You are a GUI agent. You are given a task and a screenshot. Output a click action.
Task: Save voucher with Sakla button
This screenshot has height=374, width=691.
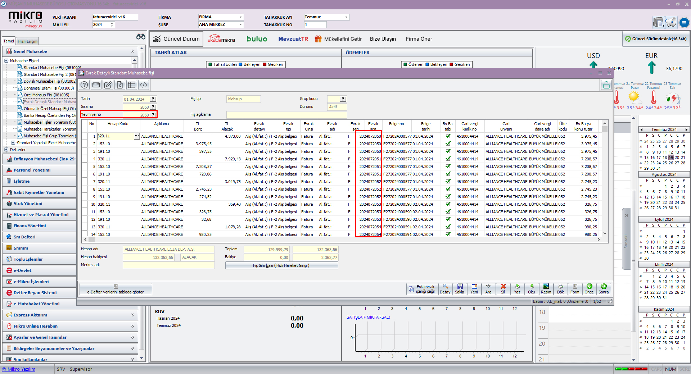coord(460,289)
